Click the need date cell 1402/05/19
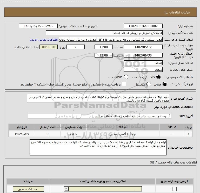 click(22, 134)
